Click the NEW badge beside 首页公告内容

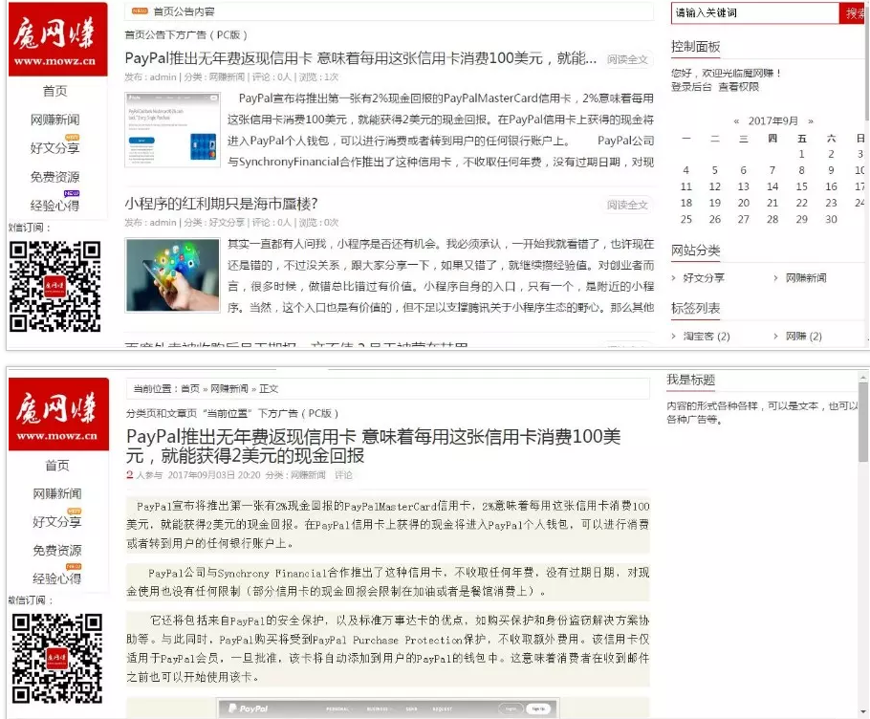pos(140,11)
